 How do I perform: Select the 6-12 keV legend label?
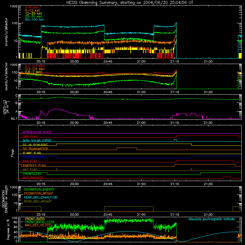click(x=33, y=10)
